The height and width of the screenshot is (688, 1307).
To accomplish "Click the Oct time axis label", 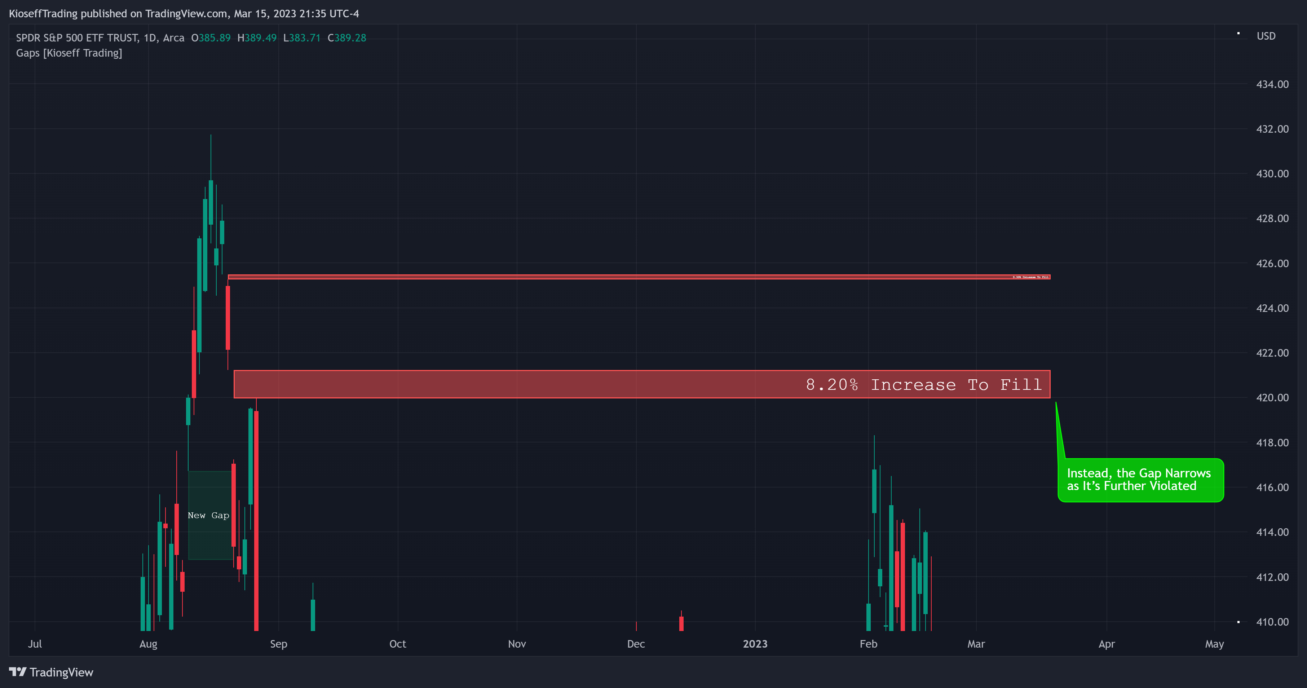I will [398, 644].
